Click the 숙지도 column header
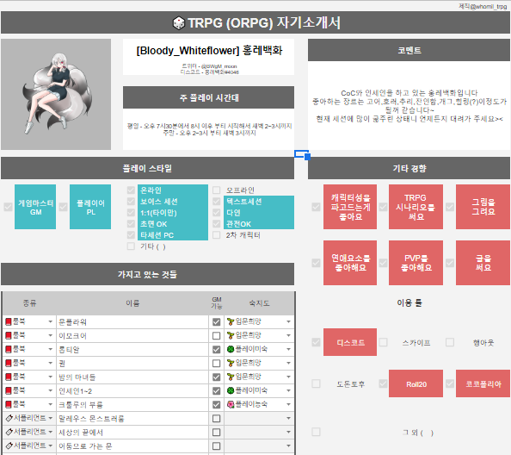Image resolution: width=511 pixels, height=455 pixels. click(260, 303)
